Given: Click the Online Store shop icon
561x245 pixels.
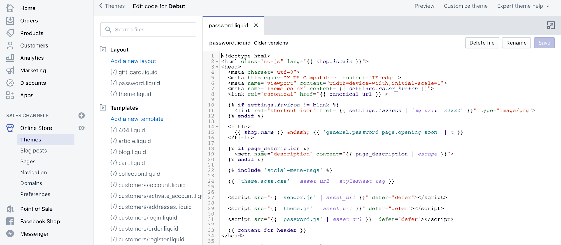Looking at the screenshot, I should click(10, 128).
